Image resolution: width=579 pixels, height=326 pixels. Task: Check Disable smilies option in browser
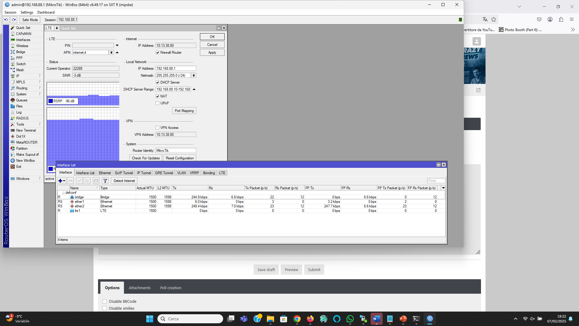[x=105, y=308]
